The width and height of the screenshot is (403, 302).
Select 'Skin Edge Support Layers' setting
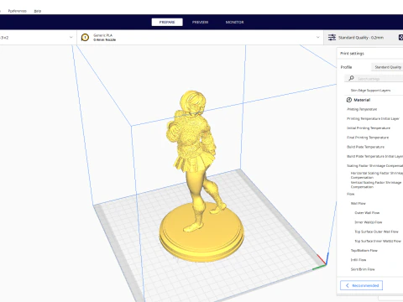[370, 91]
